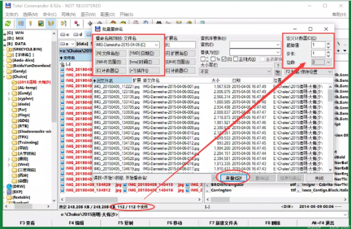Click the root directory backslash button
Viewport: 351px width, 229px height.
coord(339,44)
